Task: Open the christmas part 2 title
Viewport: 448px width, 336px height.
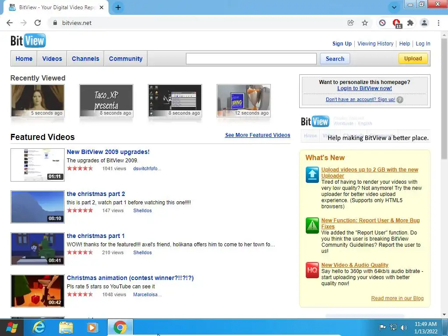Action: [96, 194]
